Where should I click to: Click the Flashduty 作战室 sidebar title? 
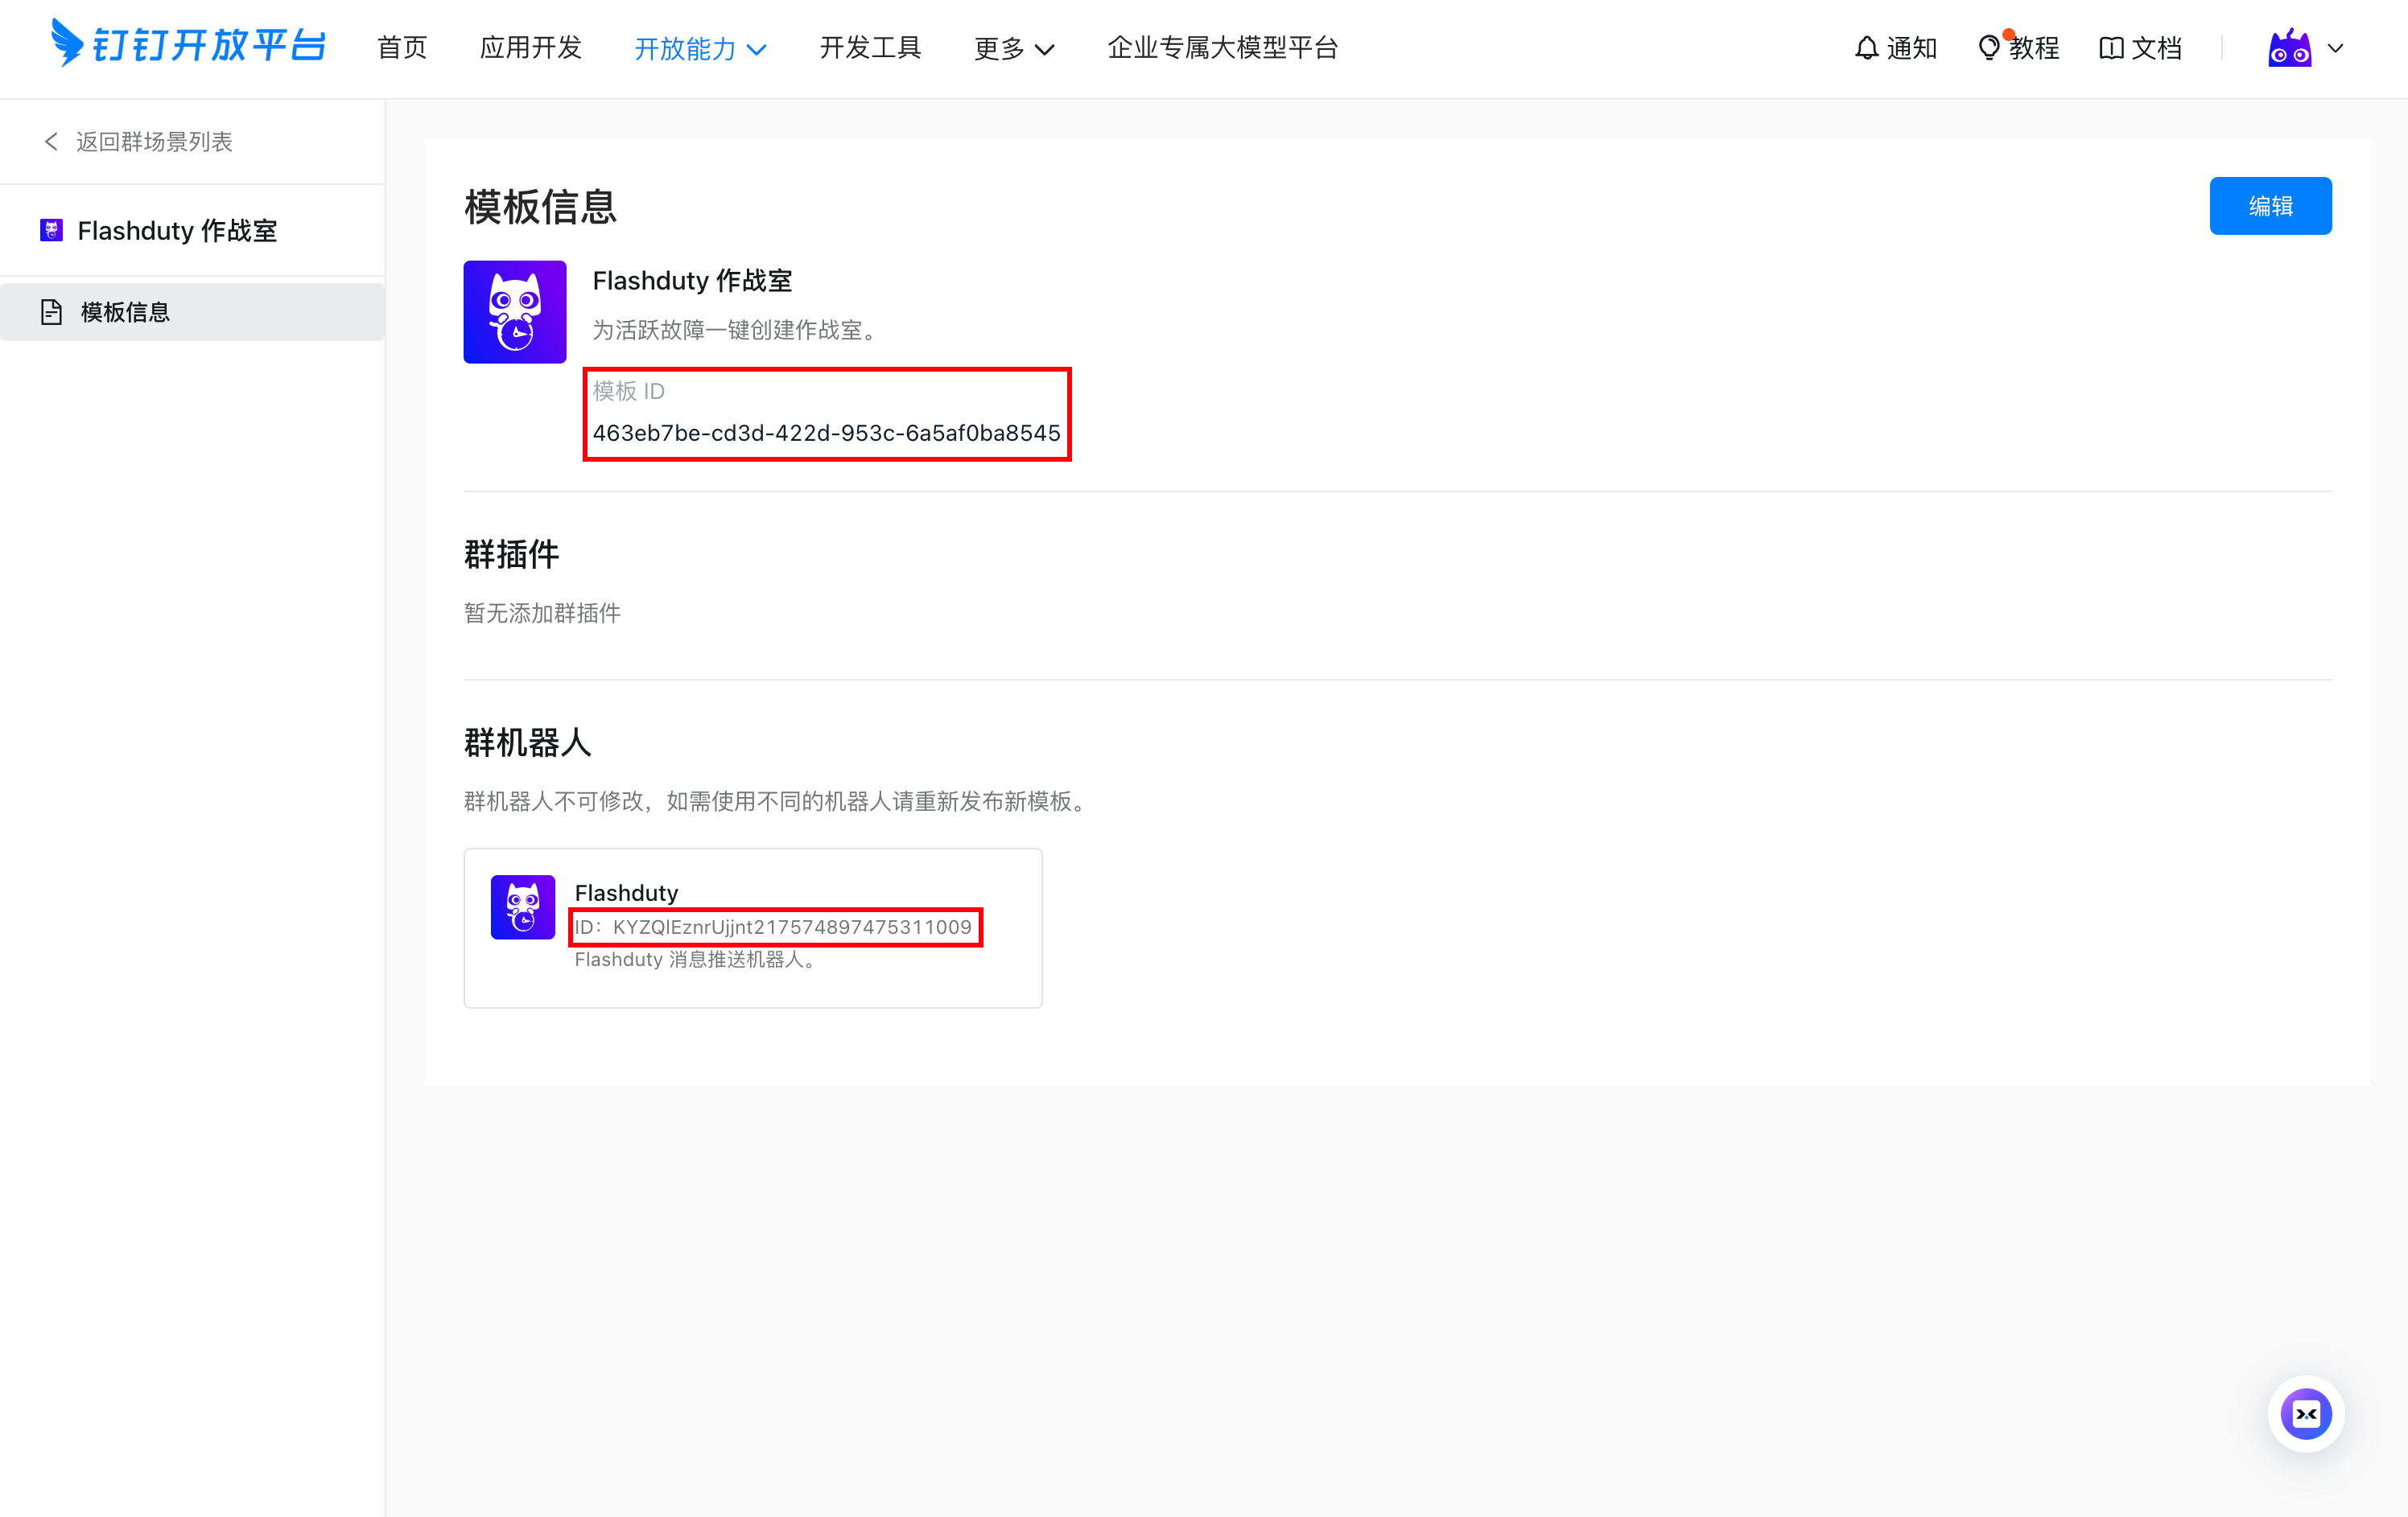click(177, 231)
